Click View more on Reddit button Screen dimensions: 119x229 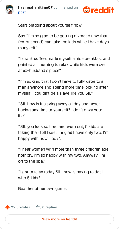(x=59, y=219)
